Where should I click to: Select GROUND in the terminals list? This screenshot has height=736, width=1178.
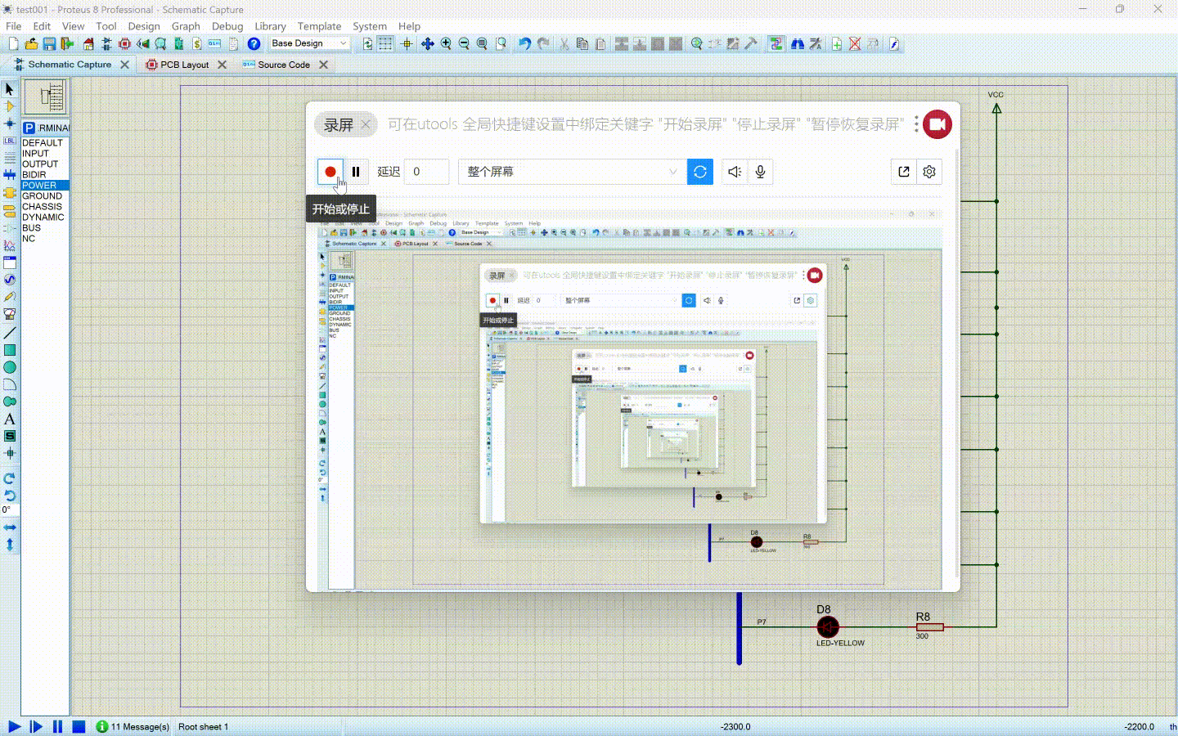(x=42, y=196)
